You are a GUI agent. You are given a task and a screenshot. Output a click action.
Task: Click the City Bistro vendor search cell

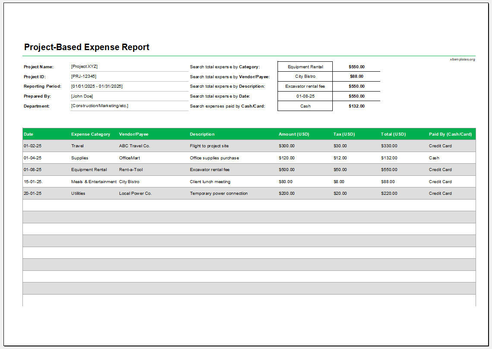305,76
